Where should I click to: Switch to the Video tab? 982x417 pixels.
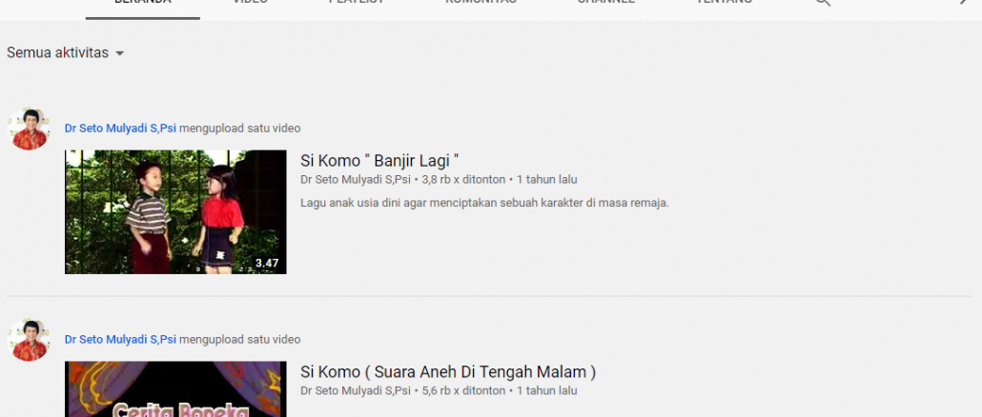point(250,4)
